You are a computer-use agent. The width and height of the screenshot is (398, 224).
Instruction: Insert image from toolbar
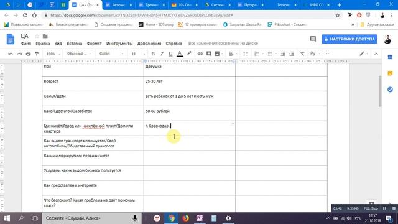tap(217, 54)
